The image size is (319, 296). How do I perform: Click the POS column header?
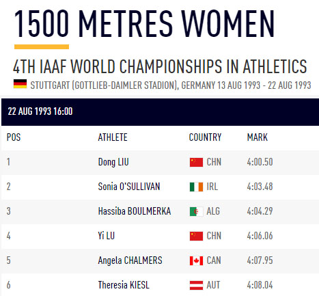14,137
